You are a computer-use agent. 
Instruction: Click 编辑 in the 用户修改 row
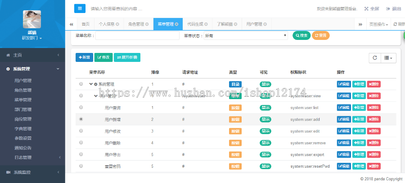[344, 131]
